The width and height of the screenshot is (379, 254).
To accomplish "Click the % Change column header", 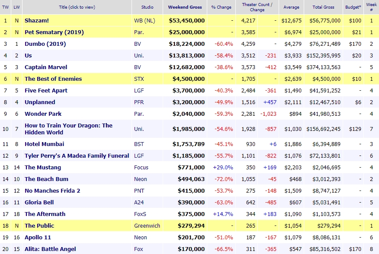I will click(221, 7).
